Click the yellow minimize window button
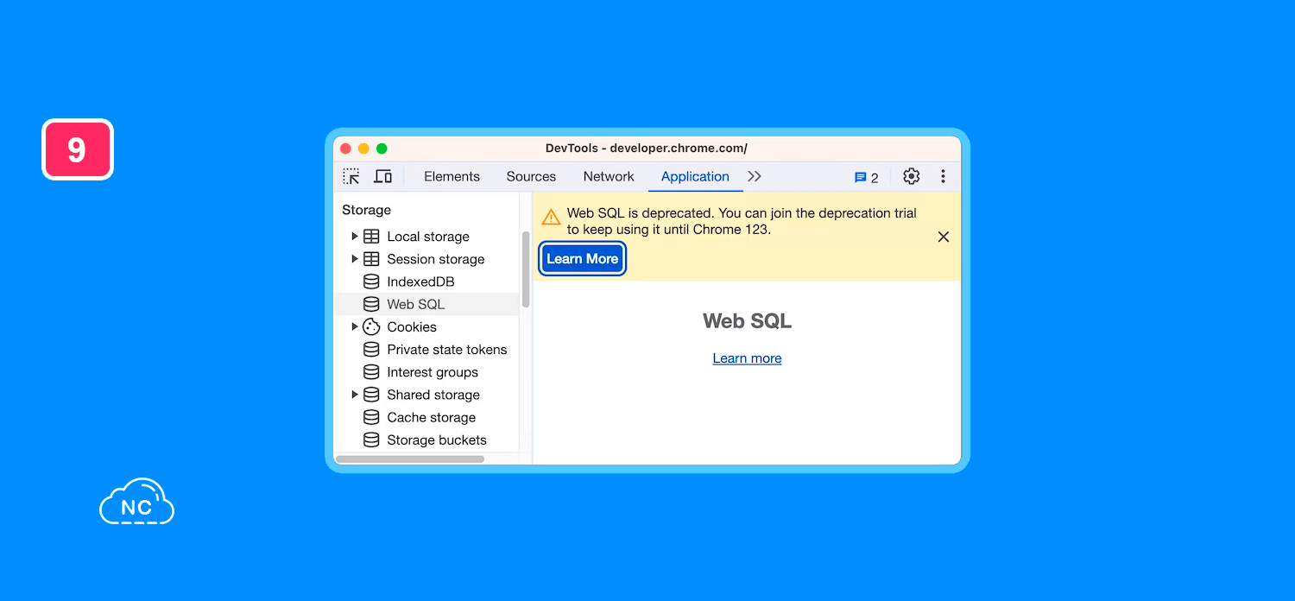The height and width of the screenshot is (601, 1295). (363, 149)
